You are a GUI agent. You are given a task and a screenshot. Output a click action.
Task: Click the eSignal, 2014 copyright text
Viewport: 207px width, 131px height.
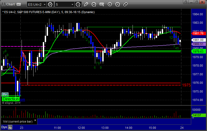click(11, 103)
